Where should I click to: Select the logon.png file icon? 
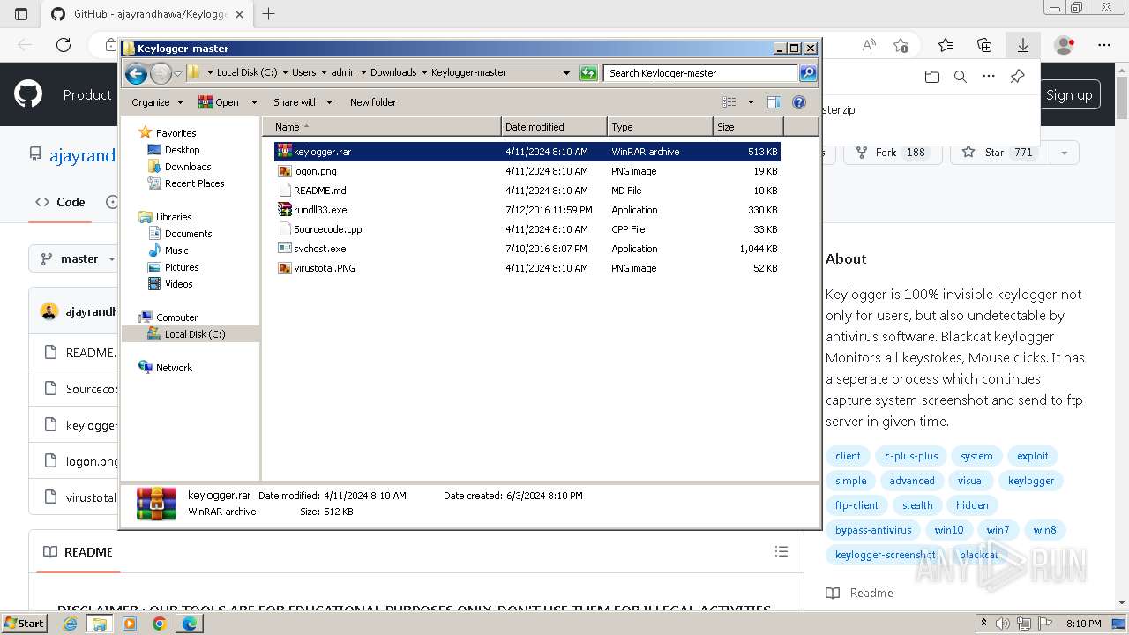[x=284, y=171]
